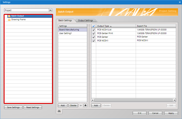Open the Project dropdown arrow
This screenshot has height=119, width=182.
[x=50, y=10]
